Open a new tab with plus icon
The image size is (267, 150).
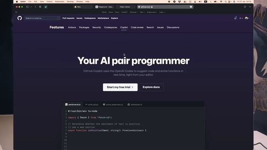tap(250, 7)
